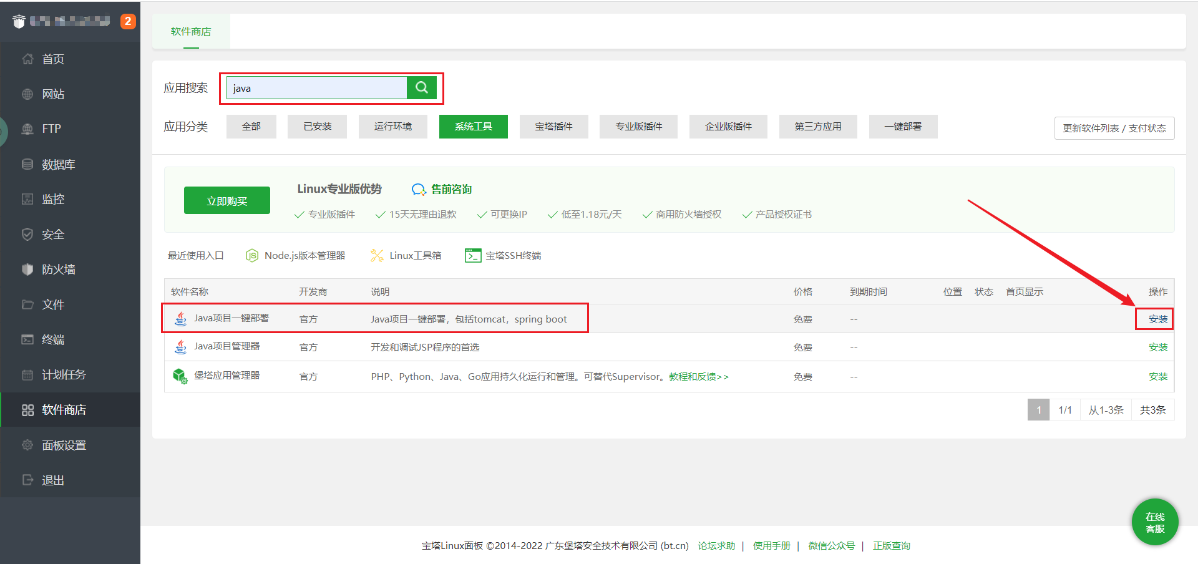Filter by 宝塔插件 category
This screenshot has height=564, width=1198.
pyautogui.click(x=554, y=127)
